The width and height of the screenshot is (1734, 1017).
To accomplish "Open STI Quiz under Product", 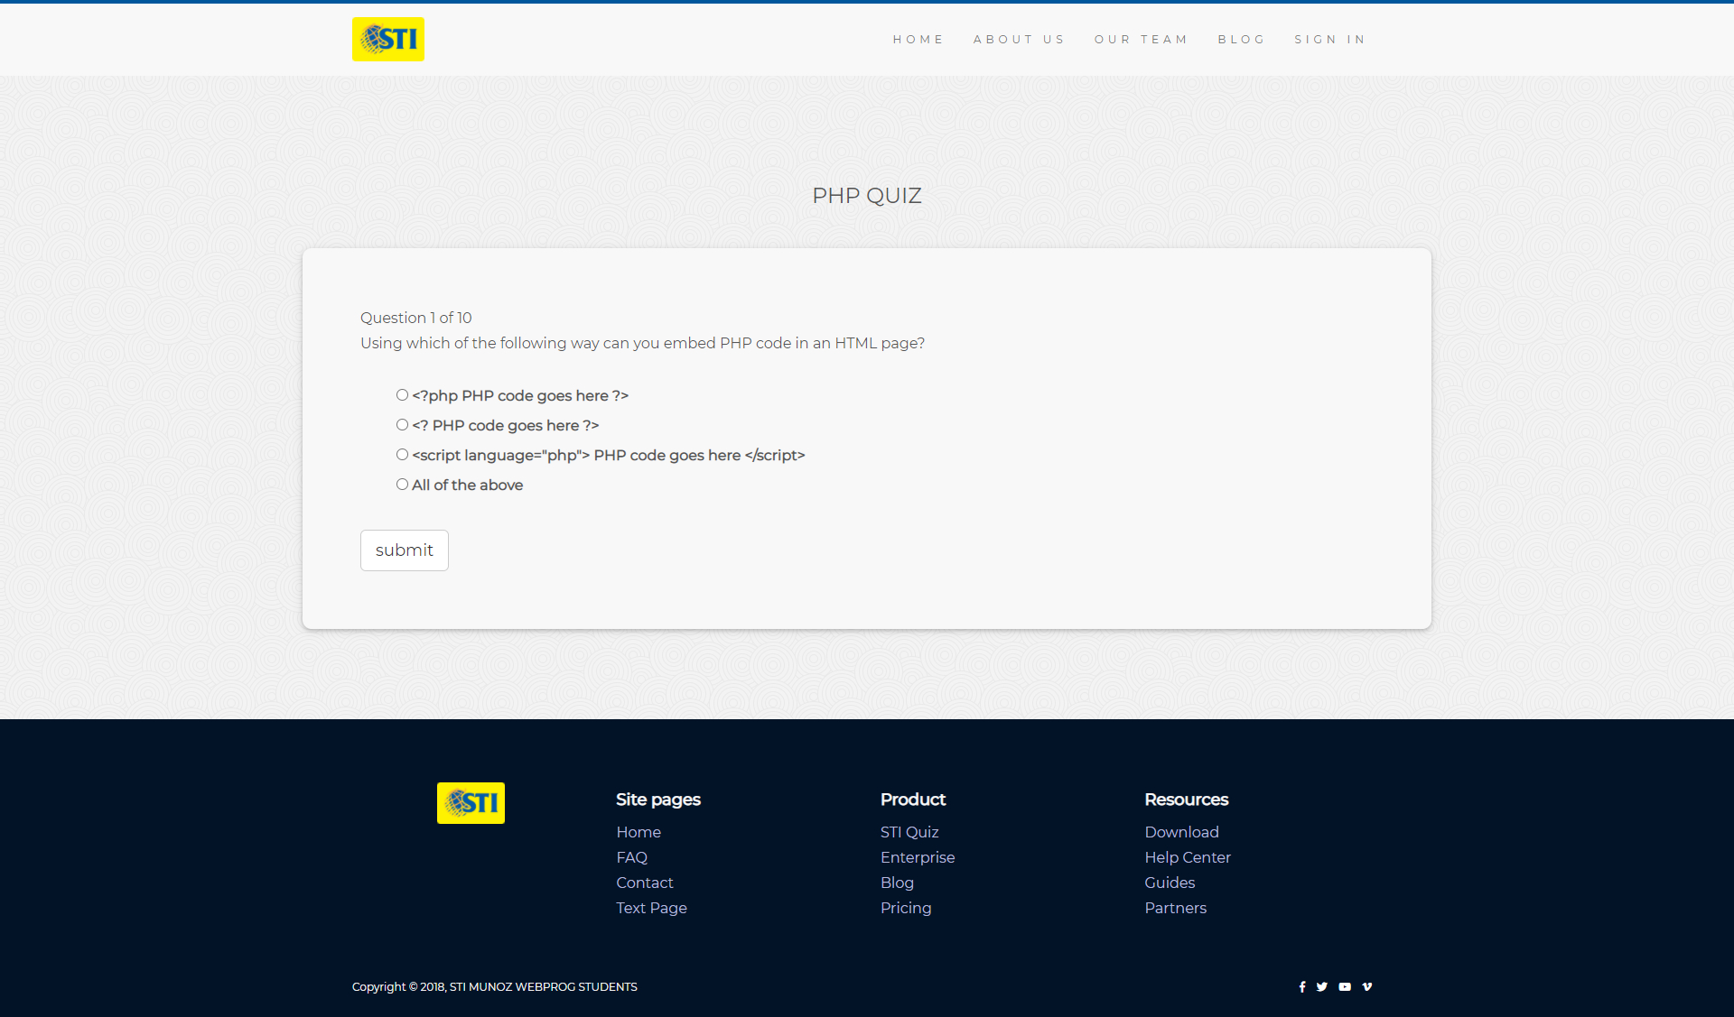I will click(x=909, y=832).
